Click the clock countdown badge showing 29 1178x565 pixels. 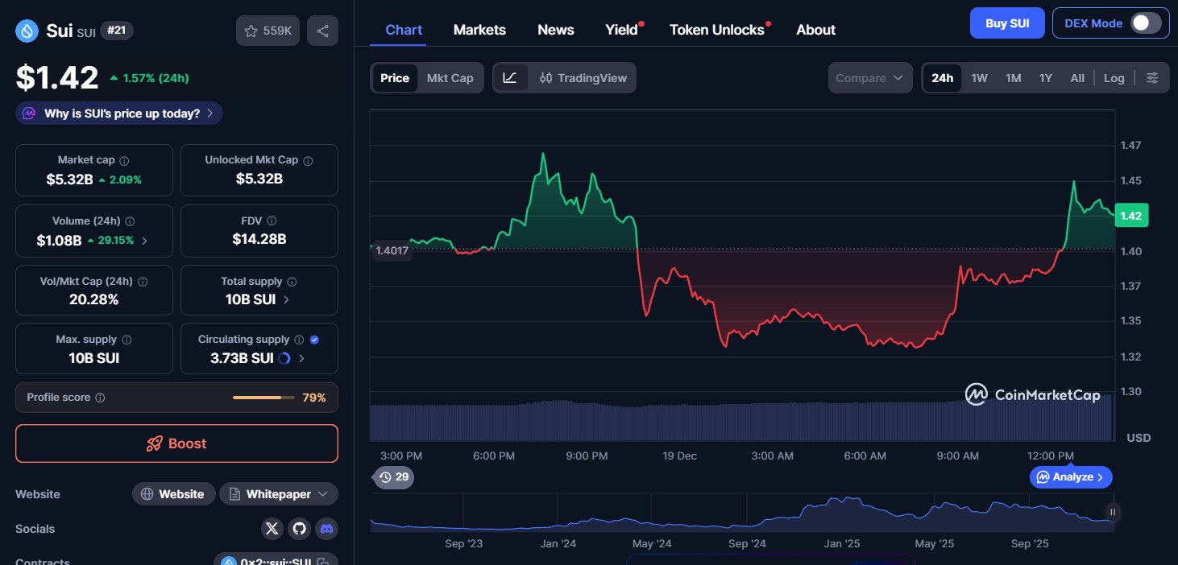coord(393,477)
